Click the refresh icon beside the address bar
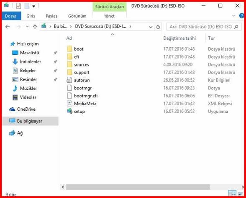The width and height of the screenshot is (246, 198). pos(158,27)
